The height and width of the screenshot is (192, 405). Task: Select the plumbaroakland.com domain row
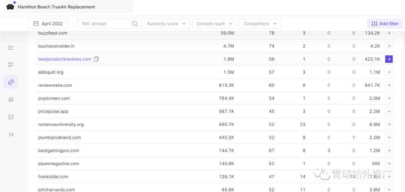click(216, 138)
